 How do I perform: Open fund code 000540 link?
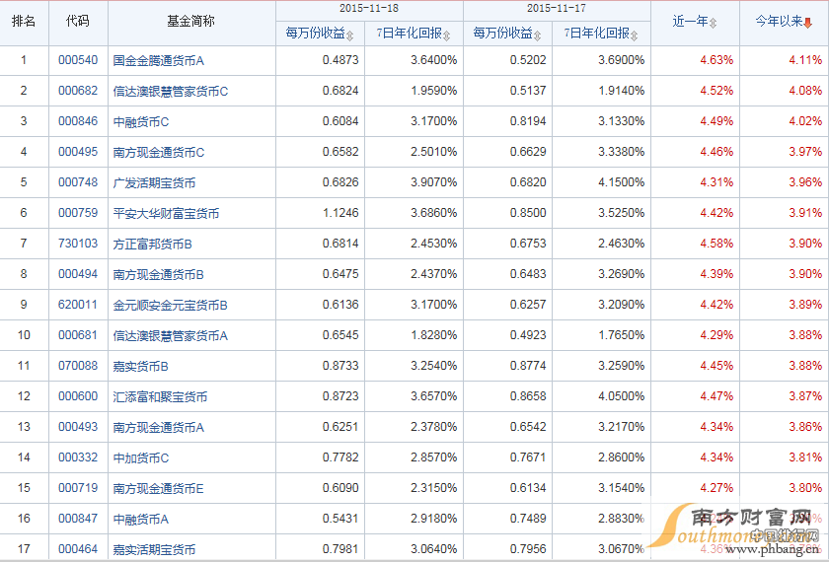78,60
